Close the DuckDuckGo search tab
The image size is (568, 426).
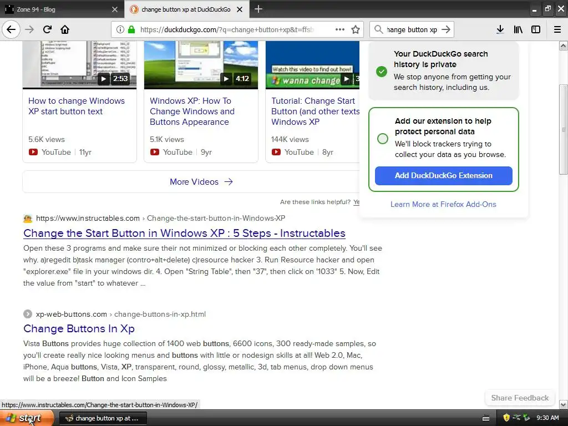pos(240,9)
